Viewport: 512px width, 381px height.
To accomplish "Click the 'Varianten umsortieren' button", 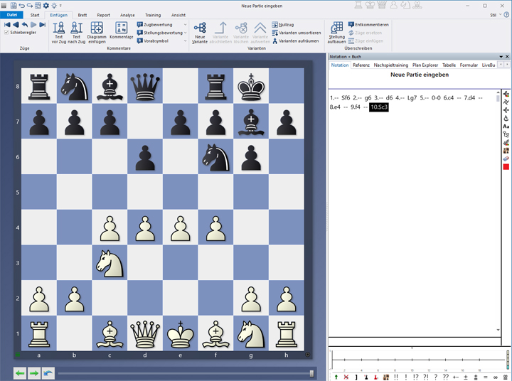I will coord(299,33).
